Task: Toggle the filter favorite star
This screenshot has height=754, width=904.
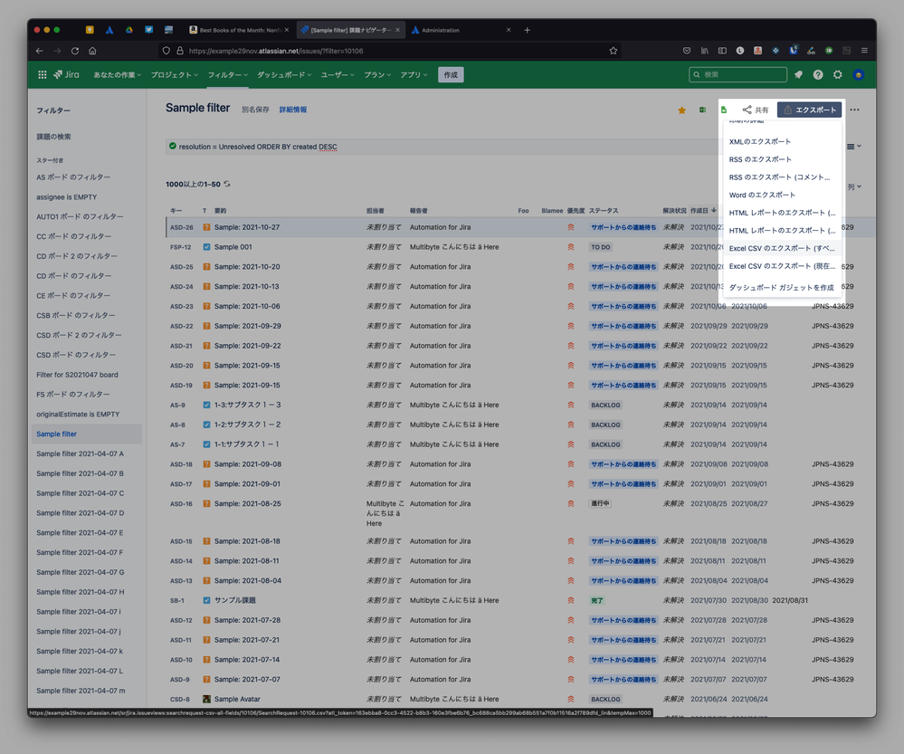Action: (x=681, y=110)
